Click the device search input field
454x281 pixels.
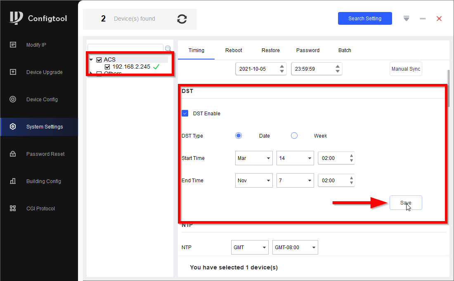(125, 48)
